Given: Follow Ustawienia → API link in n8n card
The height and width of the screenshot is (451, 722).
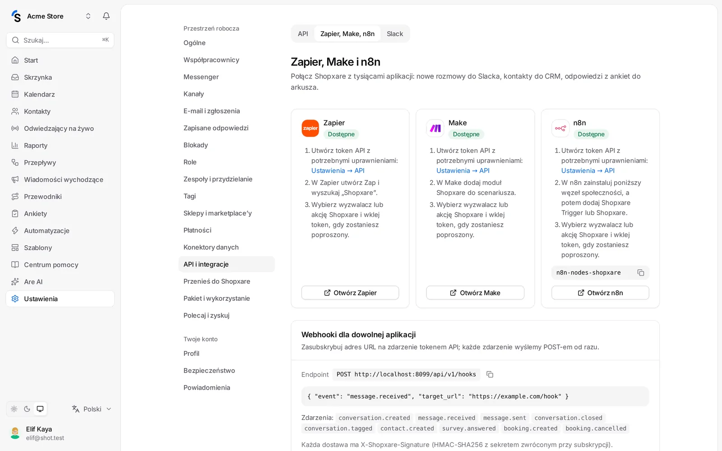Looking at the screenshot, I should tap(588, 170).
